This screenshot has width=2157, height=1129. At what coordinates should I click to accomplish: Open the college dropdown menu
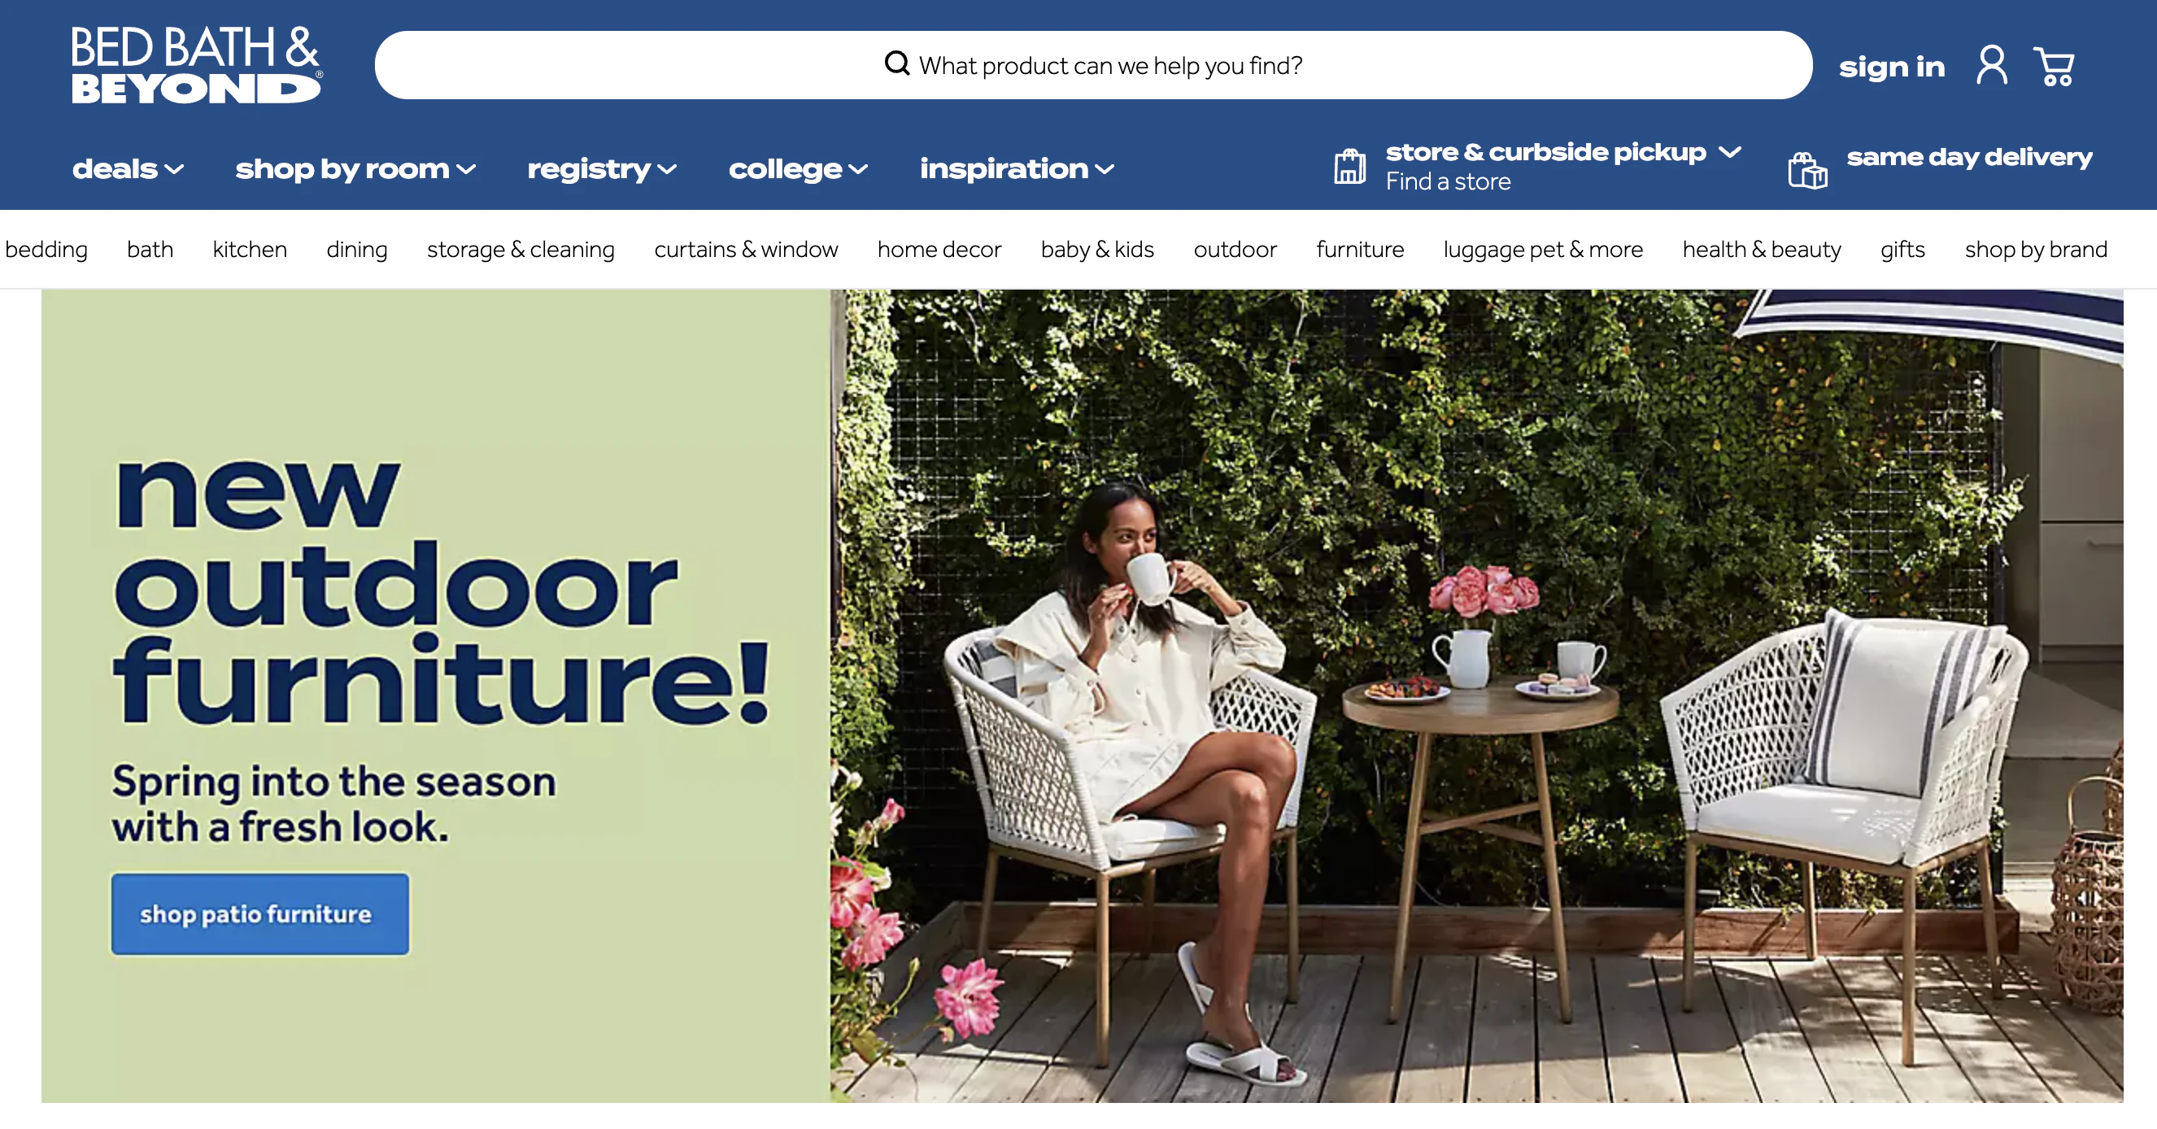click(798, 169)
